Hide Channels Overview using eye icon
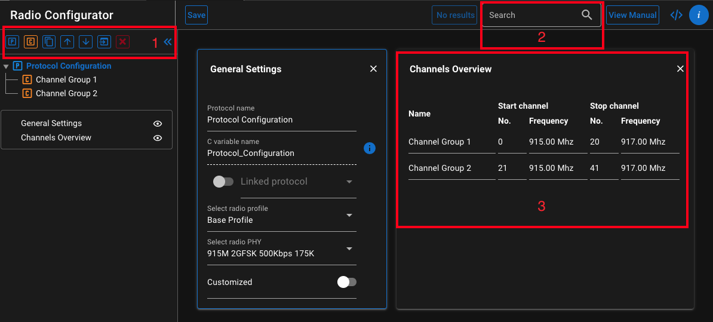This screenshot has height=322, width=713. pyautogui.click(x=158, y=138)
